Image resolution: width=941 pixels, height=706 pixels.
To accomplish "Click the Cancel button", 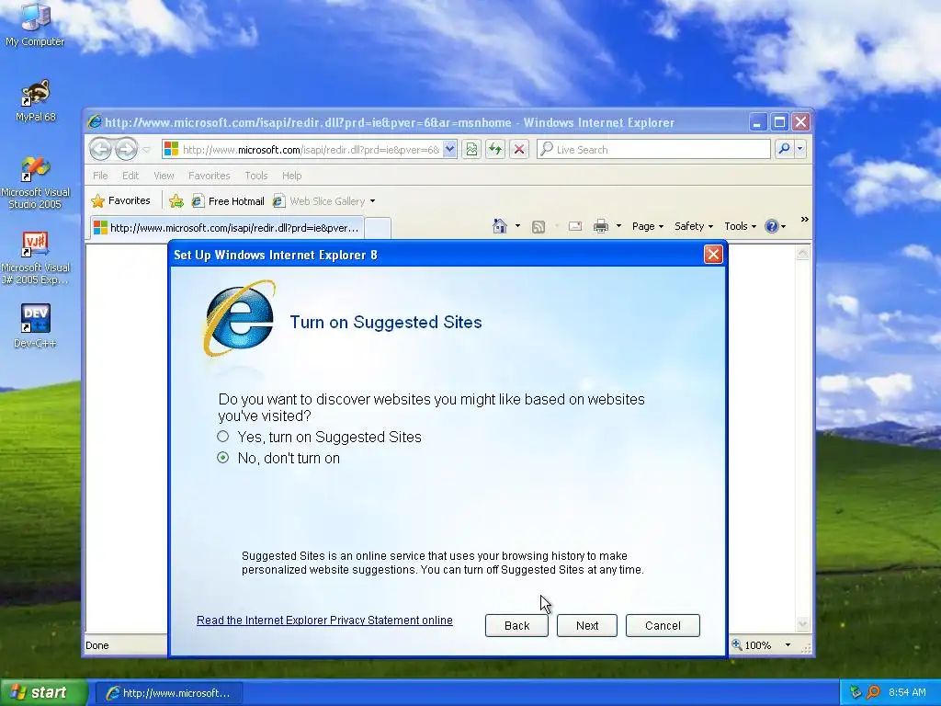I will pos(663,625).
